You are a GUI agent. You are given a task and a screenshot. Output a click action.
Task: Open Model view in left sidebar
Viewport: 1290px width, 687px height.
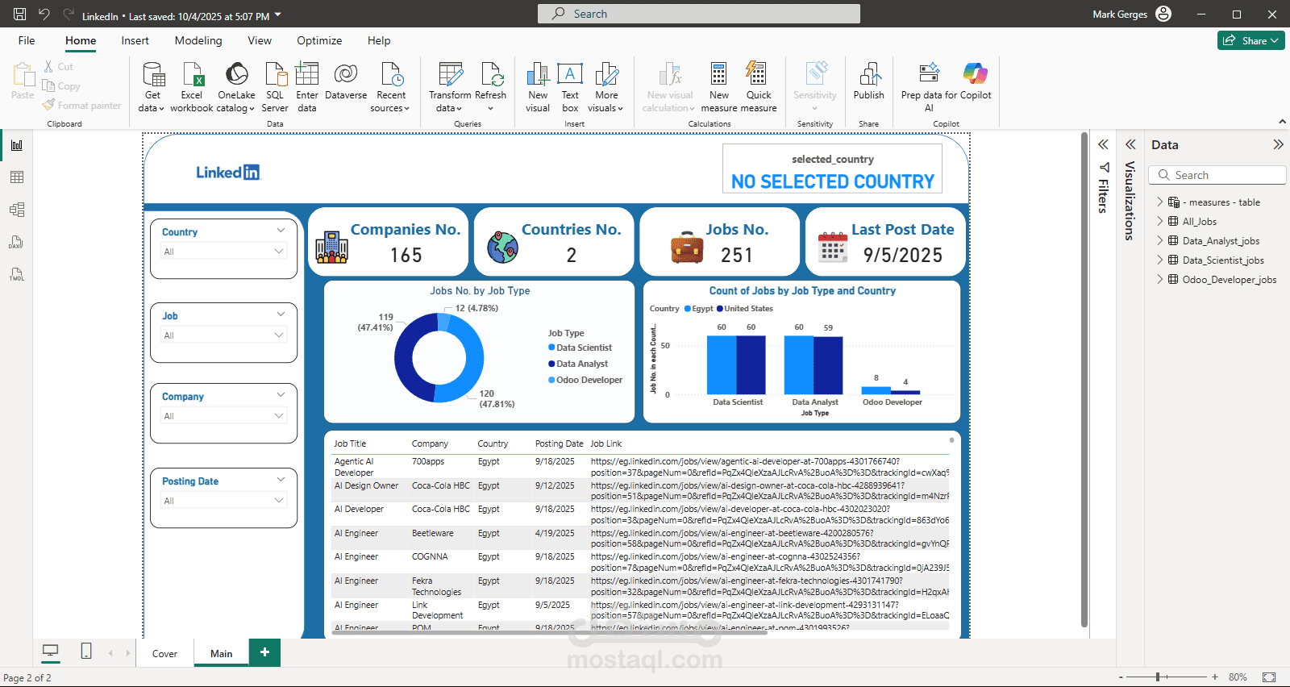(17, 210)
